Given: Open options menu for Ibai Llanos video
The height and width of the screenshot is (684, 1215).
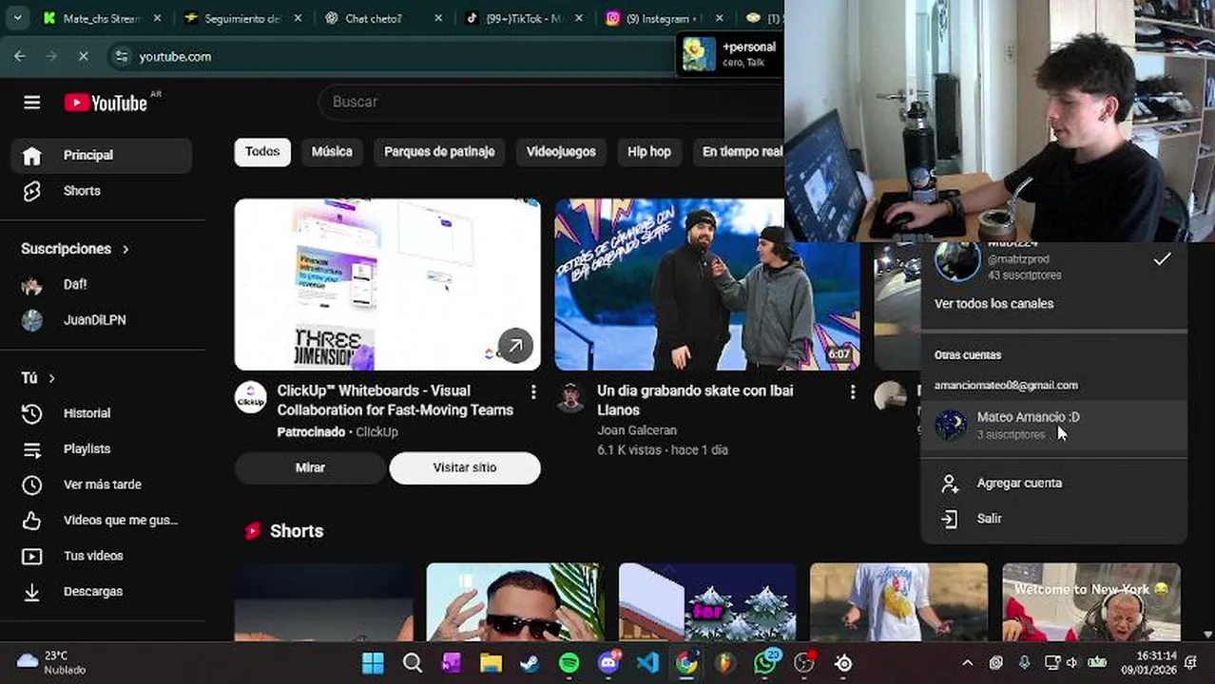Looking at the screenshot, I should [x=853, y=392].
